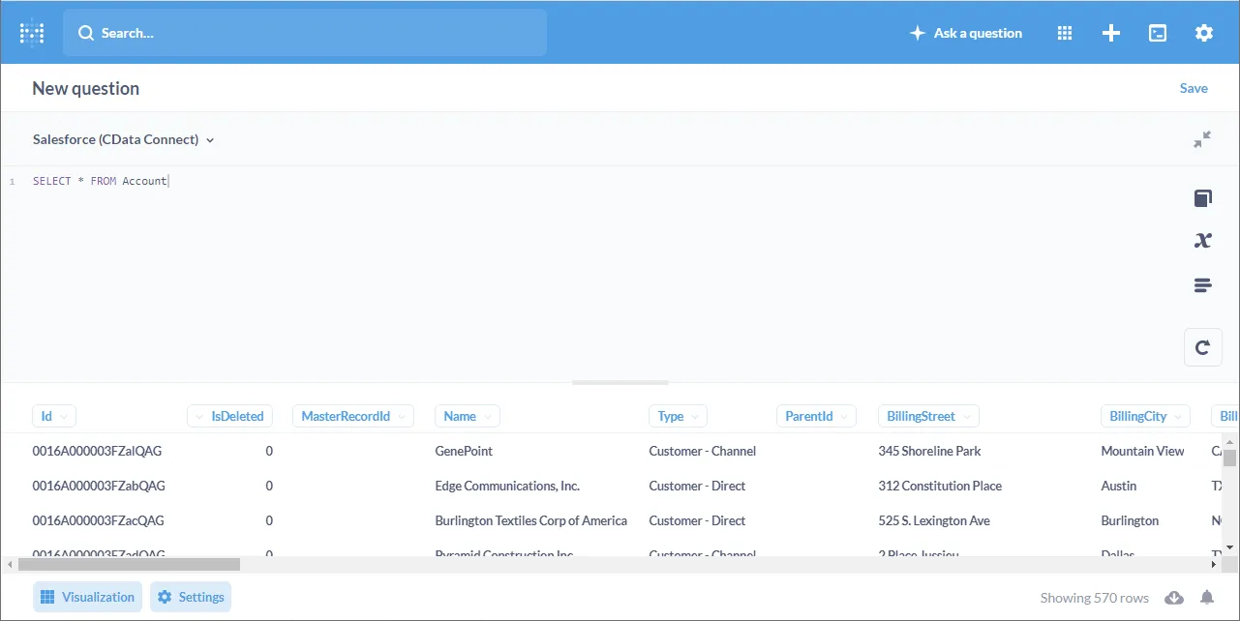Click the alert bell icon
This screenshot has height=621, width=1240.
click(1207, 598)
